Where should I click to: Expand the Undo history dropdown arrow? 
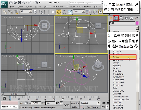[x=27, y=3]
